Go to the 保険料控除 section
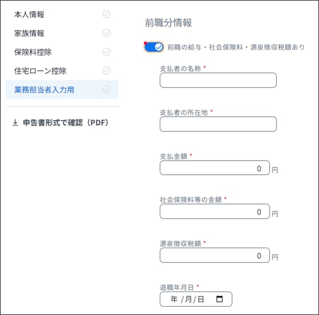 [x=33, y=52]
